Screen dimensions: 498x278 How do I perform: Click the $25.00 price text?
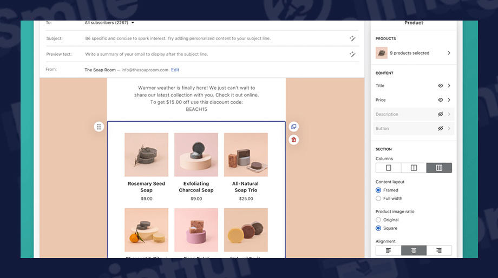point(246,198)
